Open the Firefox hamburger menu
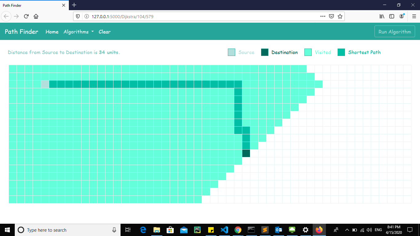 pos(414,16)
